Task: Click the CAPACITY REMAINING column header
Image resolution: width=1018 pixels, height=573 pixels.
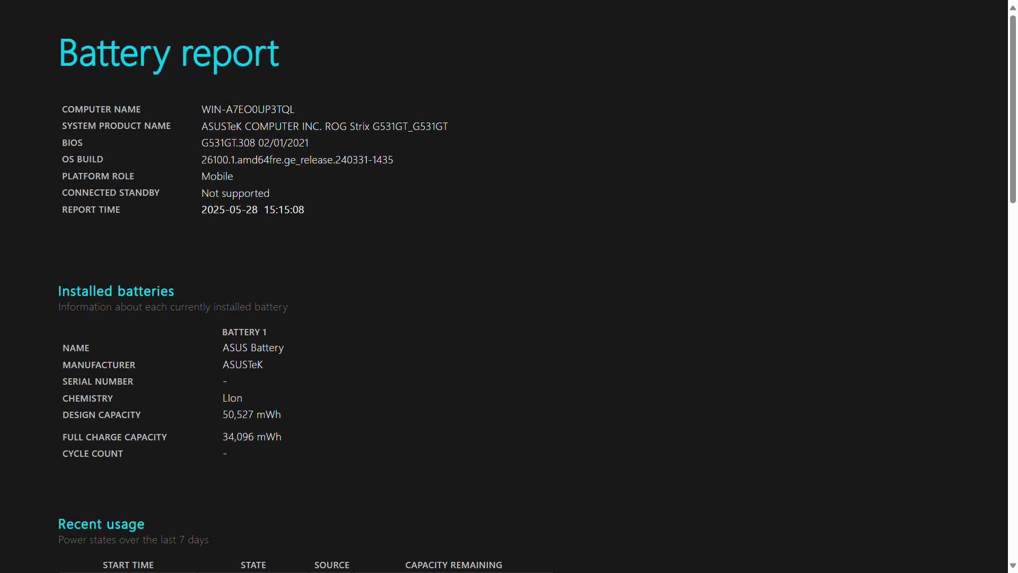Action: pyautogui.click(x=453, y=565)
